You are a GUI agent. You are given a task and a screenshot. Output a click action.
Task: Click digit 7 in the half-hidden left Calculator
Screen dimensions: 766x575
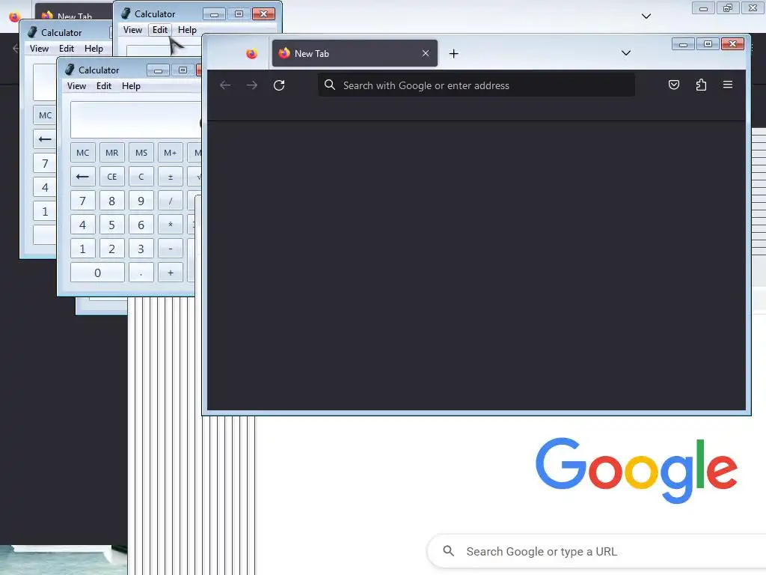click(46, 163)
